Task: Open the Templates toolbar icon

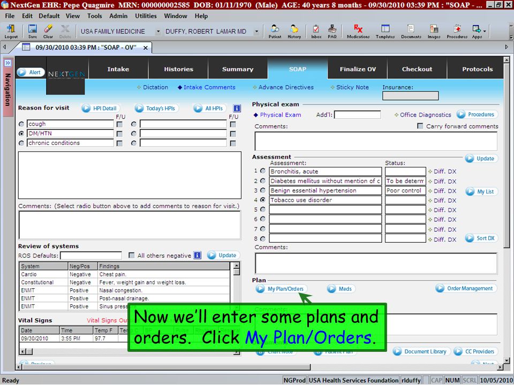Action: coord(385,32)
